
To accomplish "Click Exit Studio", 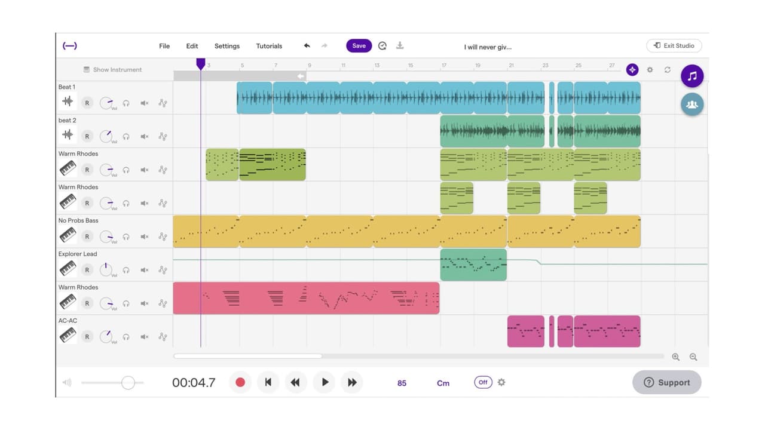I will click(674, 45).
